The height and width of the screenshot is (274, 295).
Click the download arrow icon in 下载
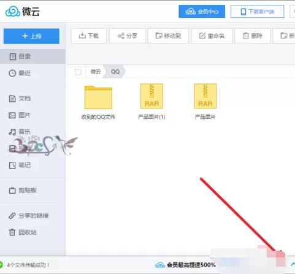click(x=82, y=36)
